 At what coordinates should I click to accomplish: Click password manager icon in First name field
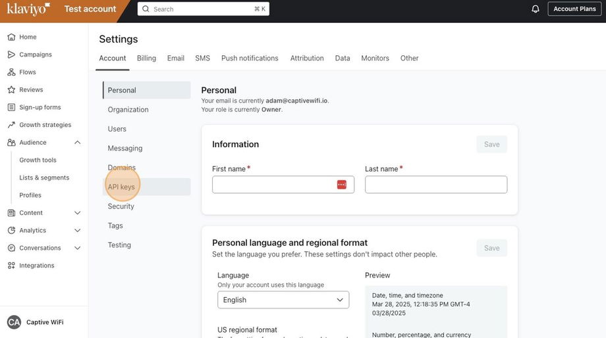(341, 185)
